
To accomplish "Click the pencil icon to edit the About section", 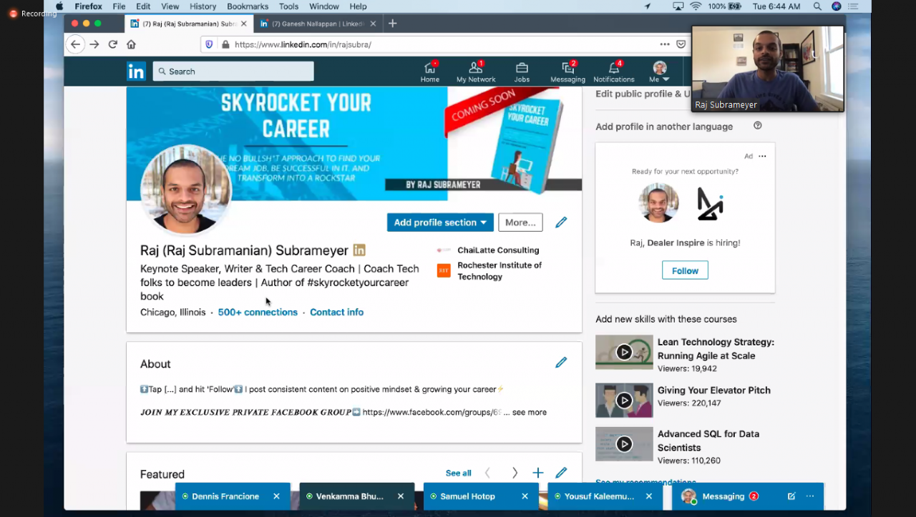I will pyautogui.click(x=561, y=363).
